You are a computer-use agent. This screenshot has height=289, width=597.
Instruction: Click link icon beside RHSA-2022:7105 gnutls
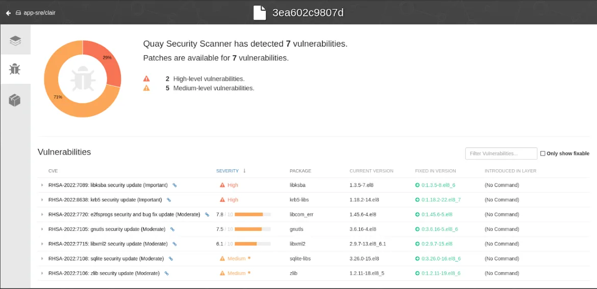tap(172, 229)
